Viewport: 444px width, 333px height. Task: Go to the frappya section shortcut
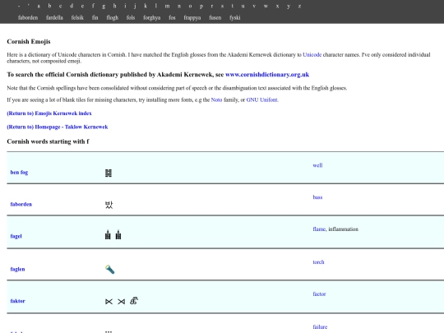tap(192, 18)
